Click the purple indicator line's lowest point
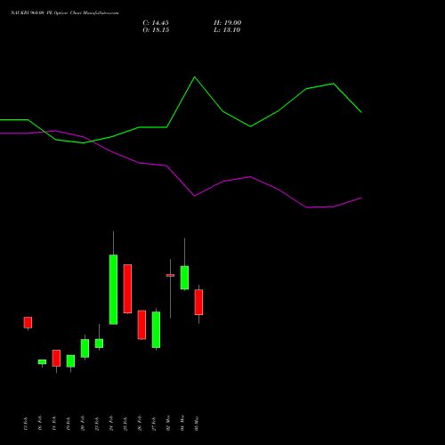The width and height of the screenshot is (445, 445). (307, 207)
